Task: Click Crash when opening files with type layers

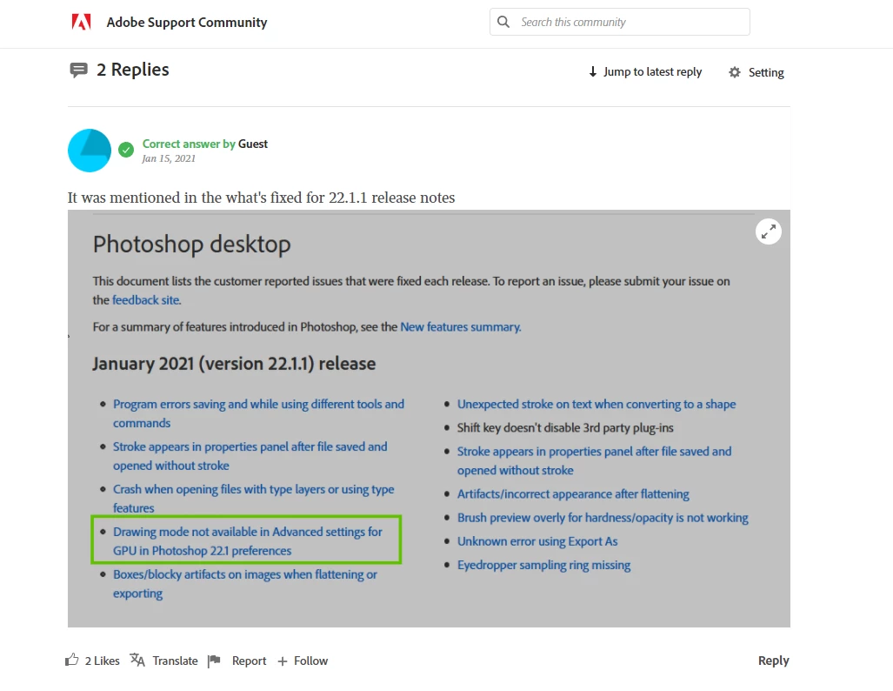Action: (253, 499)
